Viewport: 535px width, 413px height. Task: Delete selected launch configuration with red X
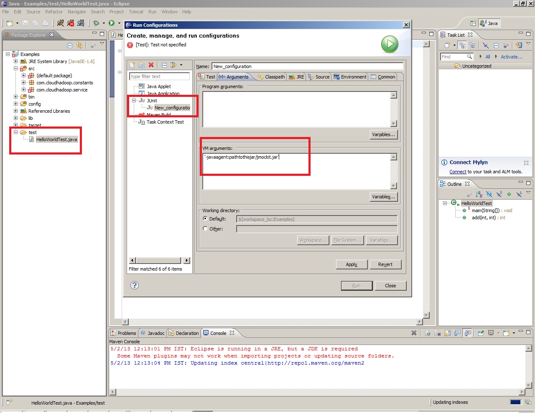click(x=151, y=65)
